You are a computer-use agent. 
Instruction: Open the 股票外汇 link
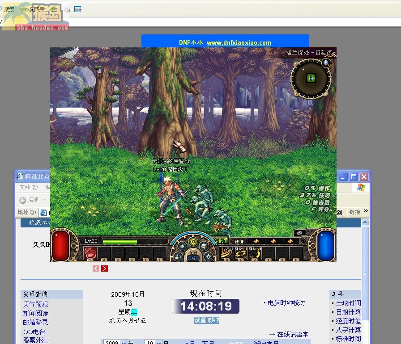[x=35, y=340]
